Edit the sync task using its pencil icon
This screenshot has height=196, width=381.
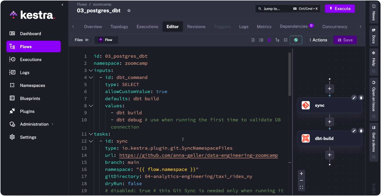[354, 98]
